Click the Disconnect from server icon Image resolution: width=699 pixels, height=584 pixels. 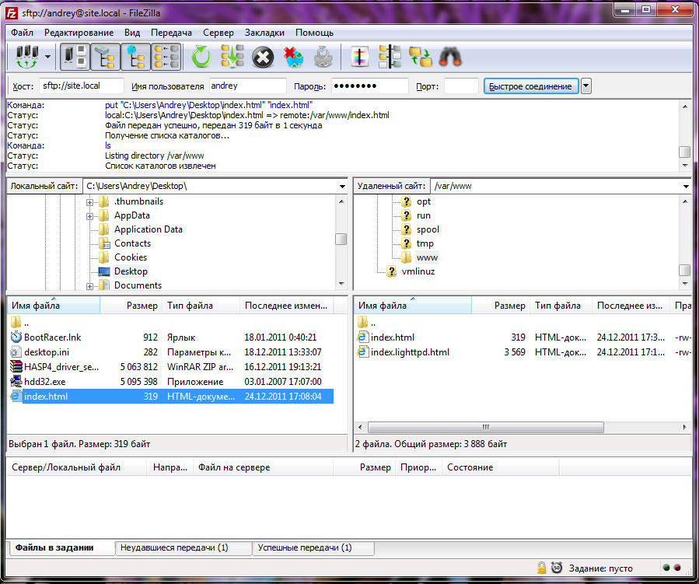[x=293, y=57]
